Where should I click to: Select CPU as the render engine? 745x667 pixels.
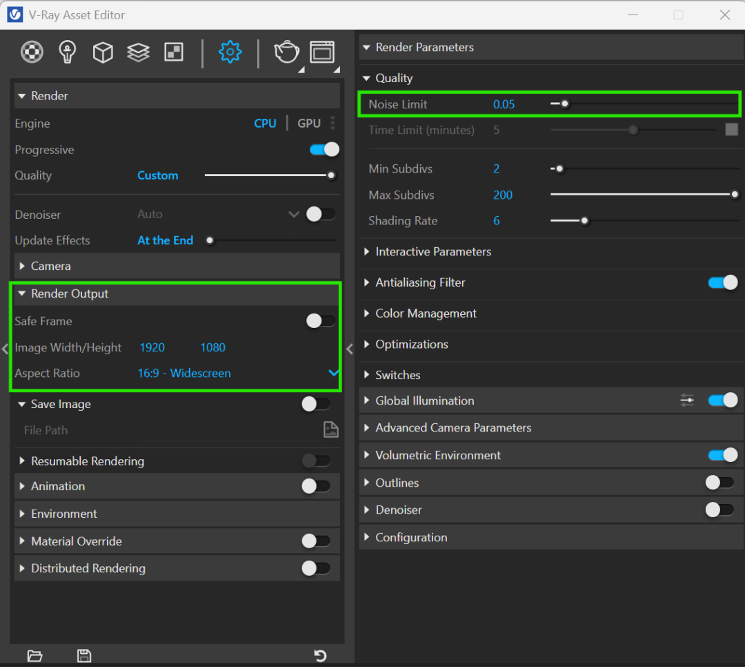pos(265,124)
